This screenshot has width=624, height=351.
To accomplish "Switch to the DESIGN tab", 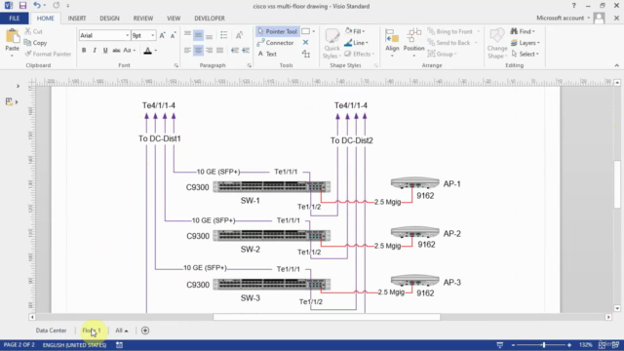I will coord(109,19).
